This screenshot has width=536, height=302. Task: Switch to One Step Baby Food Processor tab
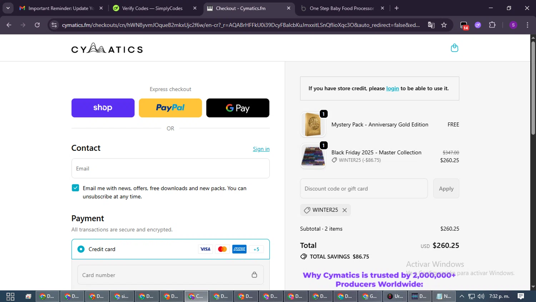coord(342,8)
